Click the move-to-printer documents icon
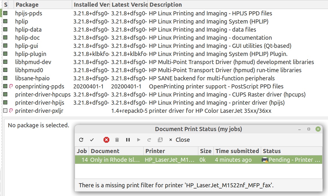Viewport: 328px width, 196px height. [160, 140]
